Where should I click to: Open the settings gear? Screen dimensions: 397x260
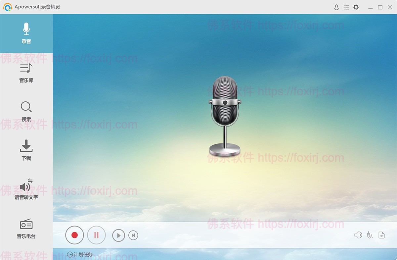[356, 7]
